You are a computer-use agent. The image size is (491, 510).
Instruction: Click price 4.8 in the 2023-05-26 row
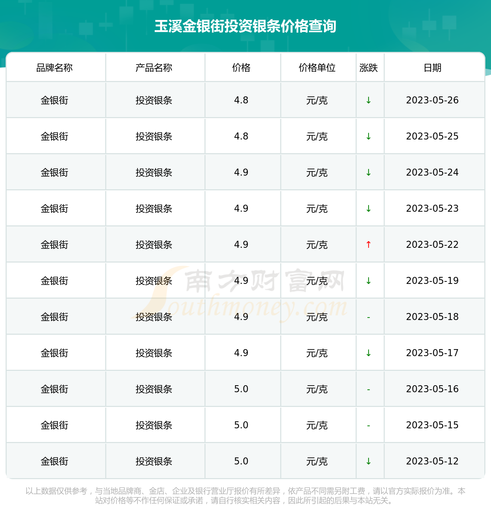point(241,100)
